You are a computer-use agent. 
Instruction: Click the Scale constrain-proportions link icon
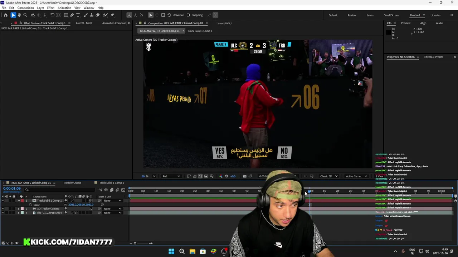coord(65,205)
